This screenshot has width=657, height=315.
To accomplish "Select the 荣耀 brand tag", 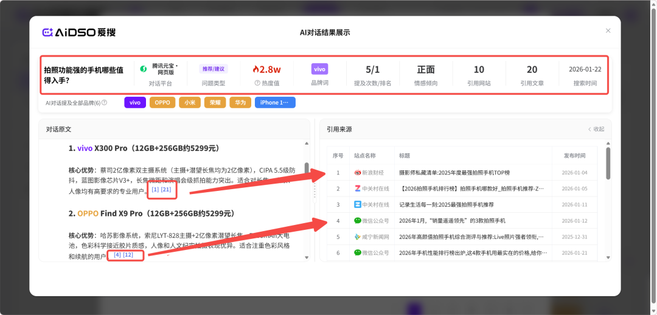I will point(214,103).
